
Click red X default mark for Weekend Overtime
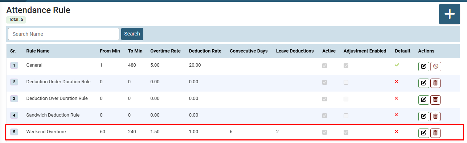(397, 131)
